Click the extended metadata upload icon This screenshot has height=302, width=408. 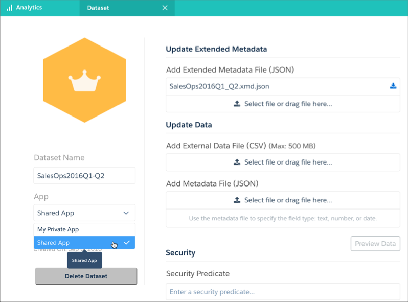(x=237, y=104)
